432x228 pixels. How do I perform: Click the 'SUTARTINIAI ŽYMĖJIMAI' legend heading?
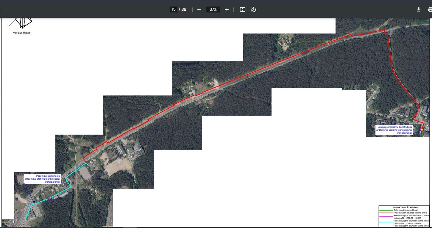406,207
